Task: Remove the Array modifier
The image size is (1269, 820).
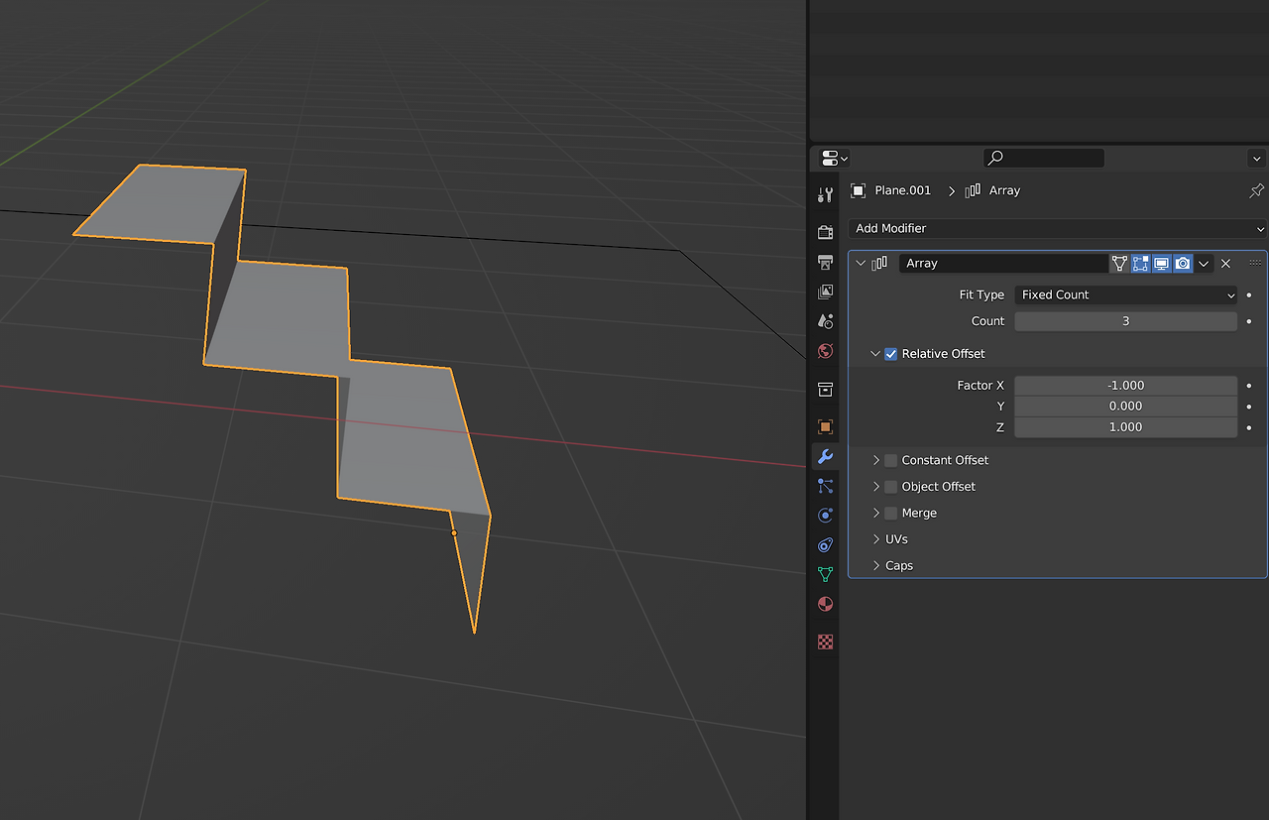Action: point(1225,263)
